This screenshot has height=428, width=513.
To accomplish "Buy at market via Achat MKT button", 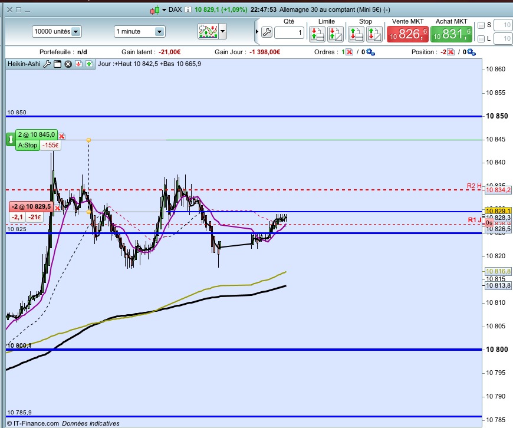I will click(x=451, y=34).
